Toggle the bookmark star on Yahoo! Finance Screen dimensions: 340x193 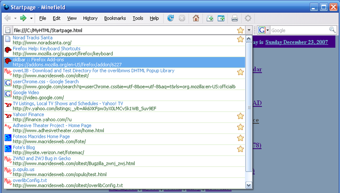click(240, 116)
